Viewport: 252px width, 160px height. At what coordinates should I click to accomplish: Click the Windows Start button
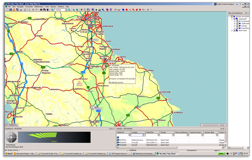coord(7,154)
